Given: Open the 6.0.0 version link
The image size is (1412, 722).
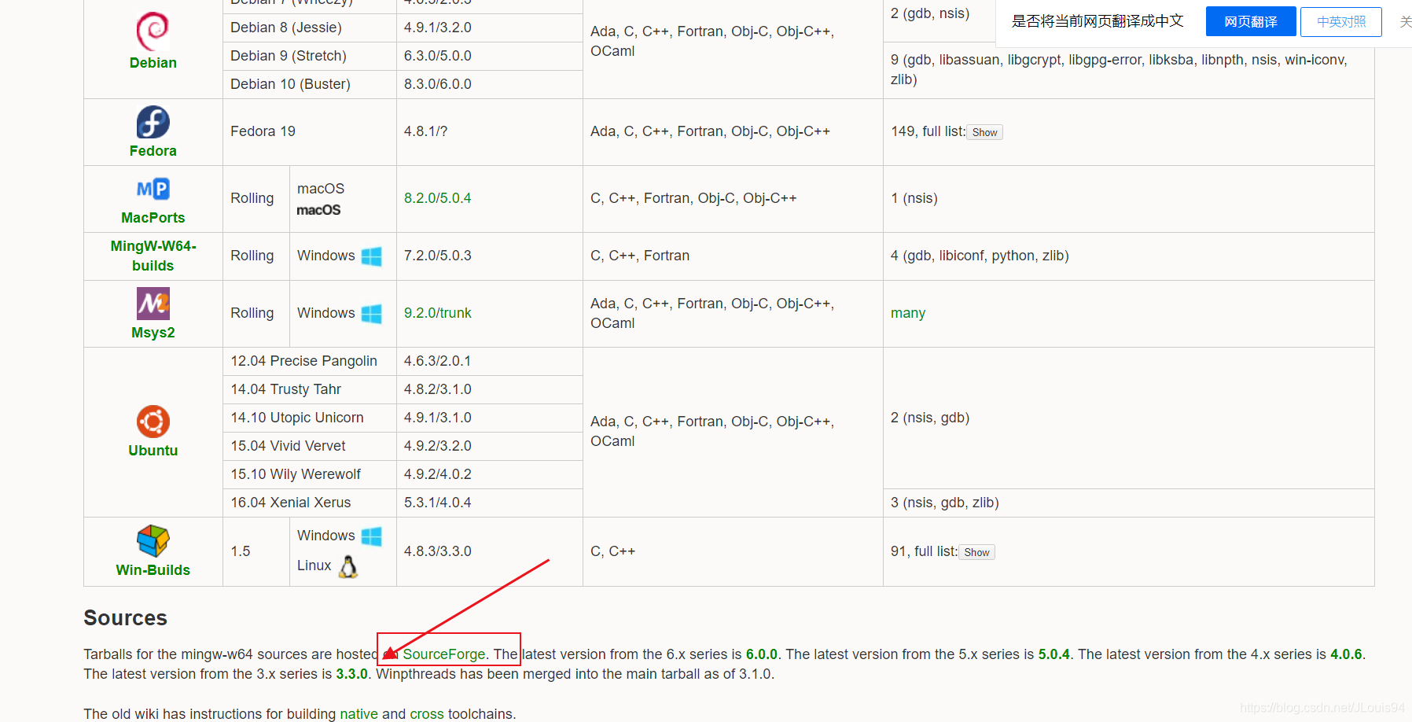Looking at the screenshot, I should 761,654.
